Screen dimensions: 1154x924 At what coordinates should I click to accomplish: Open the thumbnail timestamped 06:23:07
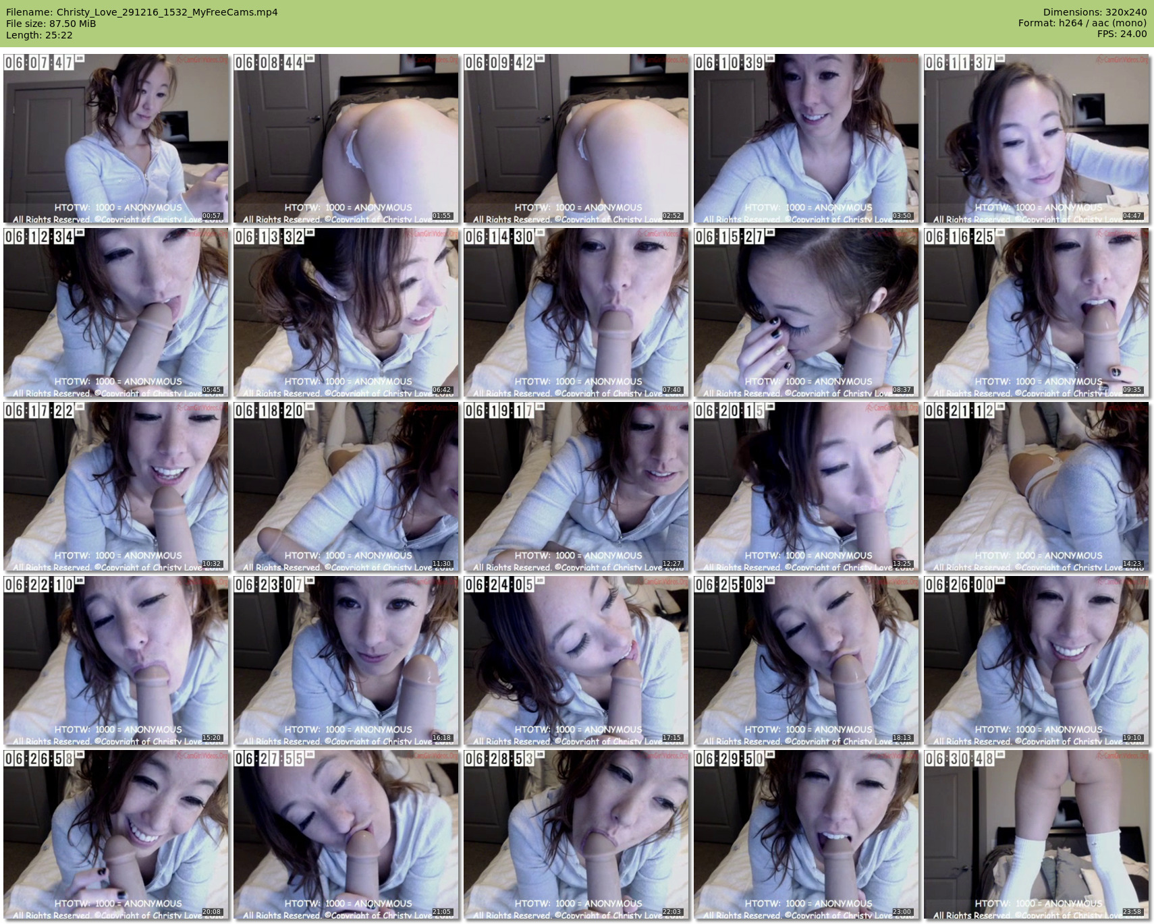click(x=346, y=660)
